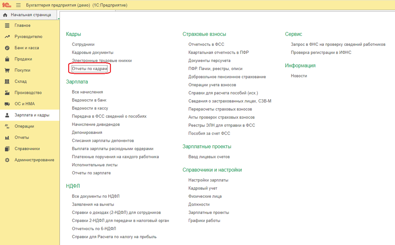Open Ввод лицевых счетов
395x245 pixels.
click(x=209, y=157)
